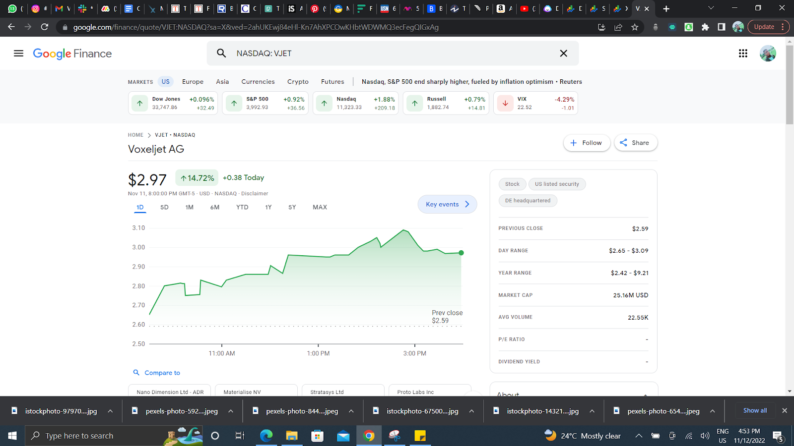
Task: Open the Windows Start menu
Action: pyautogui.click(x=12, y=436)
